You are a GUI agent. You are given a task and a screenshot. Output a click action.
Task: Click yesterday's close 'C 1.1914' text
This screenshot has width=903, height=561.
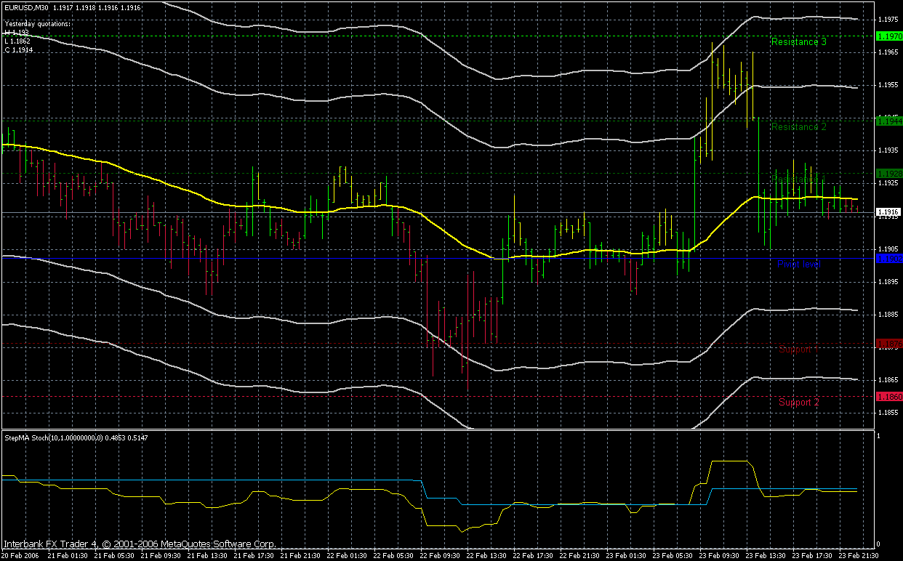pyautogui.click(x=18, y=49)
